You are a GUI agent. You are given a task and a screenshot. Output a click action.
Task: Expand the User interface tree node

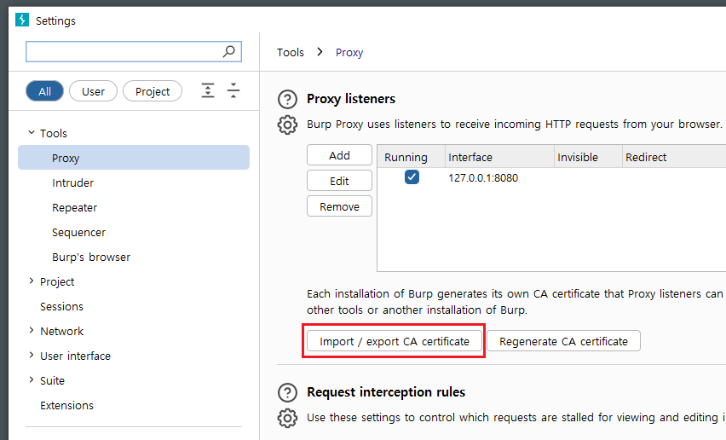pos(32,355)
